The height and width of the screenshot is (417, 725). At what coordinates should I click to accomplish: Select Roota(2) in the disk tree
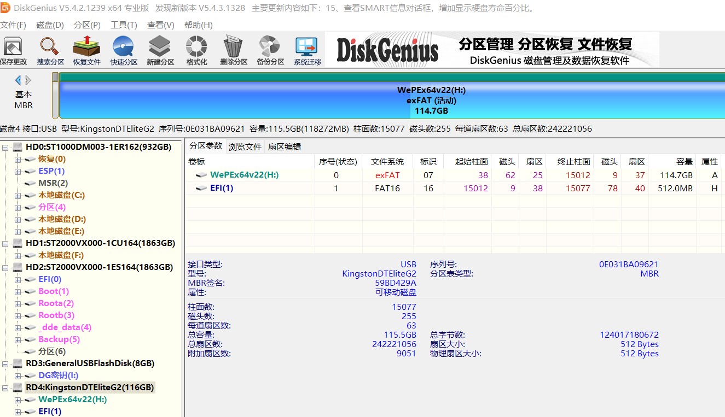(56, 303)
